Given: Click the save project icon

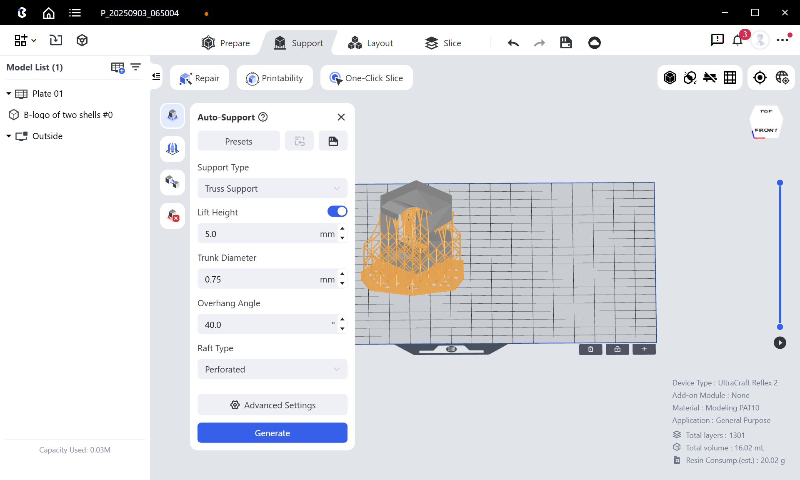Looking at the screenshot, I should tap(566, 43).
